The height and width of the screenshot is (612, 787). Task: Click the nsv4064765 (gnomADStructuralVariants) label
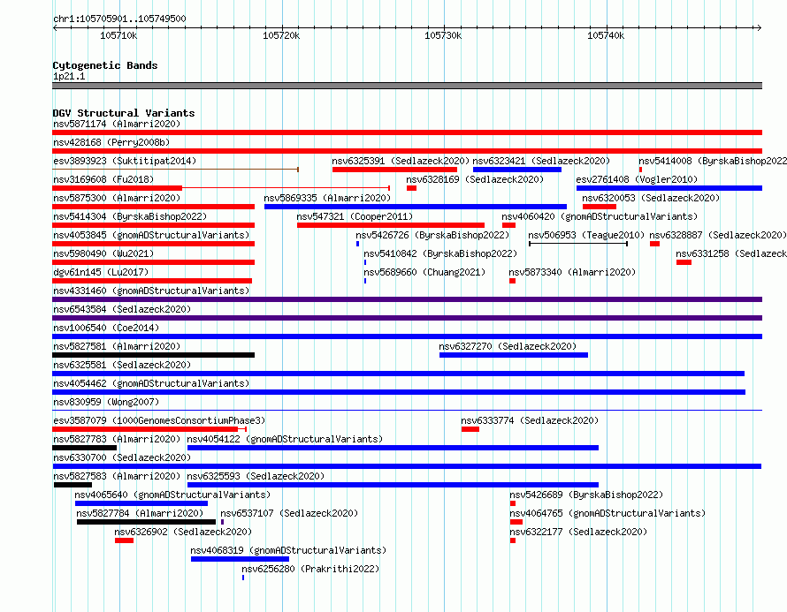pos(607,513)
